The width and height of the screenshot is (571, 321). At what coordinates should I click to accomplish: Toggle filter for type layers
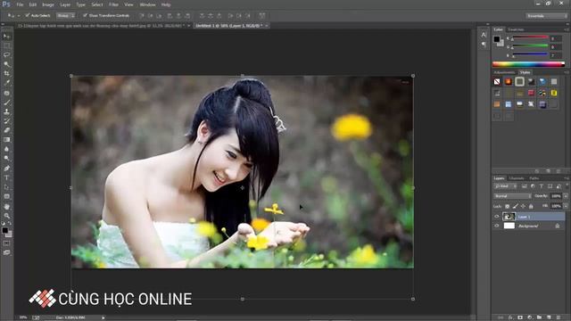pyautogui.click(x=542, y=186)
